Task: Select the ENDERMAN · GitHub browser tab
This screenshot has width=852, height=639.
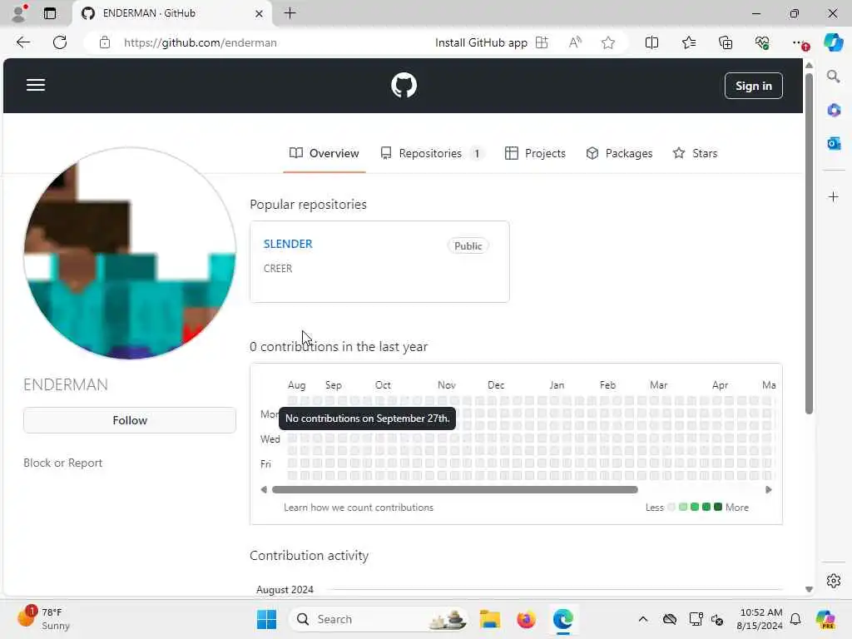Action: pos(172,13)
